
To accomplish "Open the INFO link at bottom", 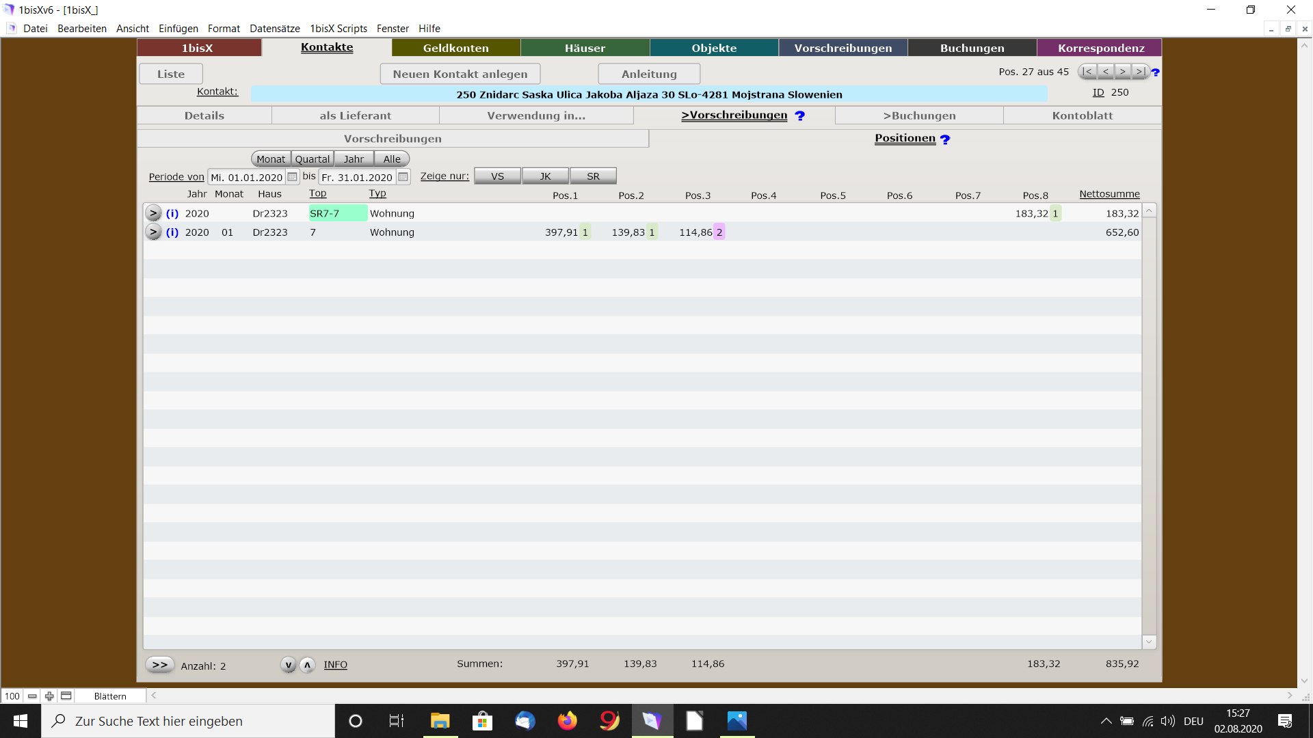I will (x=335, y=665).
